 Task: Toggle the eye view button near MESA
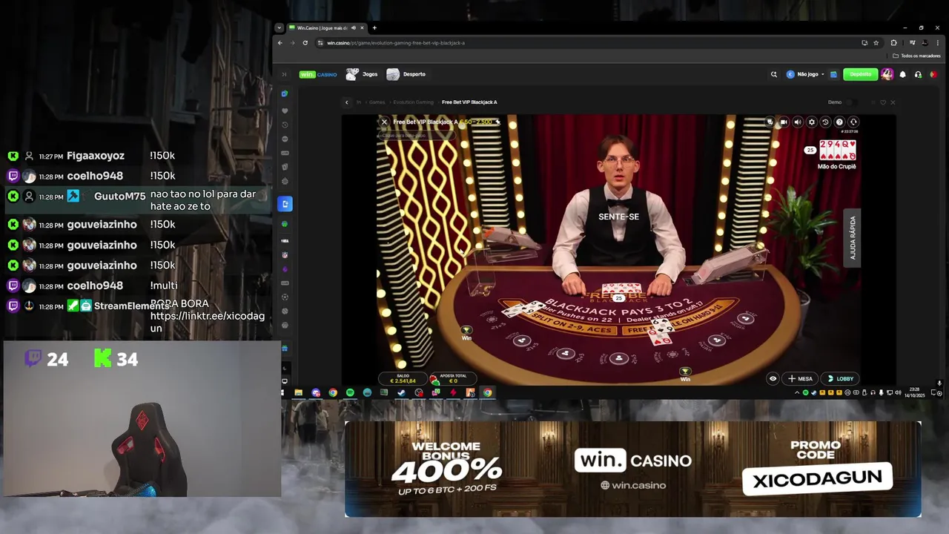coord(773,378)
